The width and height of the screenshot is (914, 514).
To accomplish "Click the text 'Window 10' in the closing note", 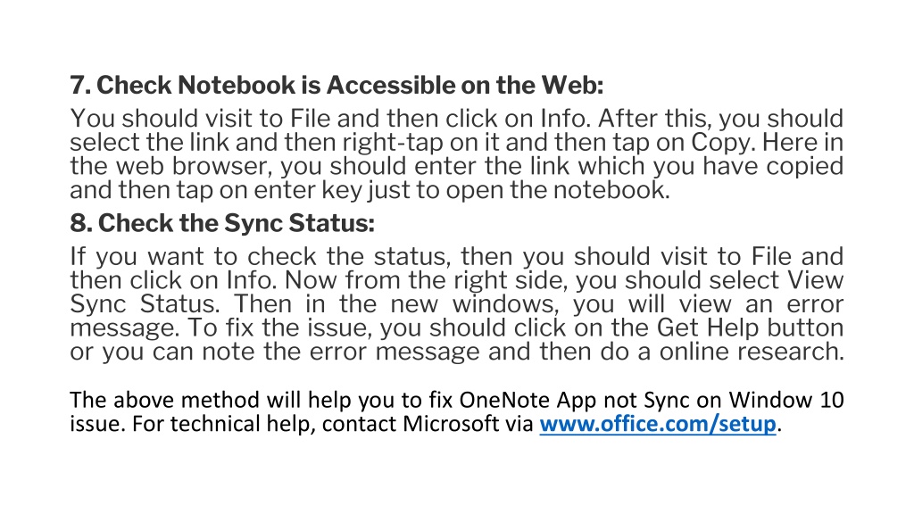I will [785, 400].
